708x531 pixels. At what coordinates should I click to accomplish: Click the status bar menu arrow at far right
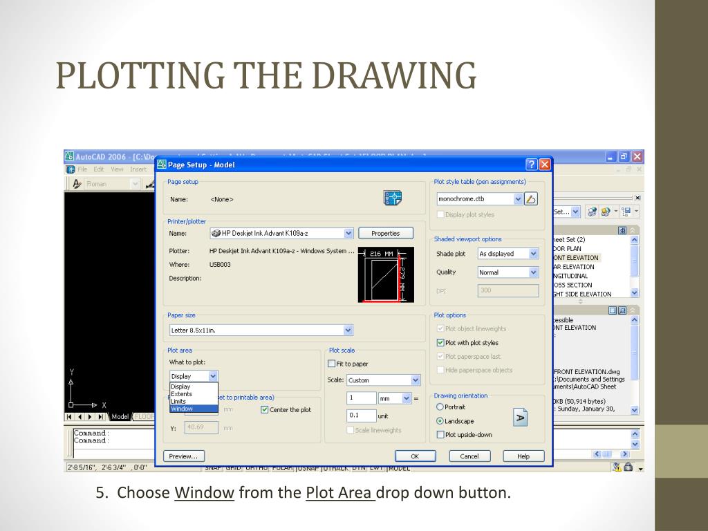[x=640, y=469]
